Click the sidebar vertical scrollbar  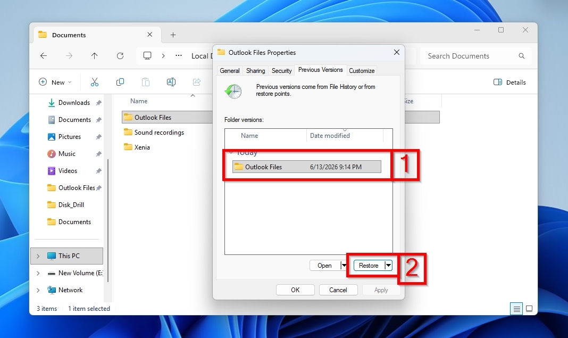108,220
